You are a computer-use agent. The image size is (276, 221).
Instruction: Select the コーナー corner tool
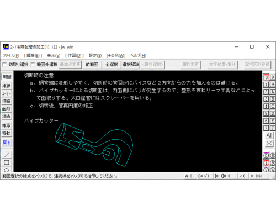tap(7, 93)
